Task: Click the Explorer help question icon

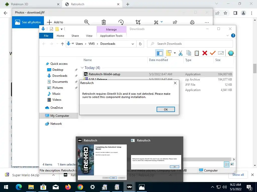Action: [x=233, y=35]
